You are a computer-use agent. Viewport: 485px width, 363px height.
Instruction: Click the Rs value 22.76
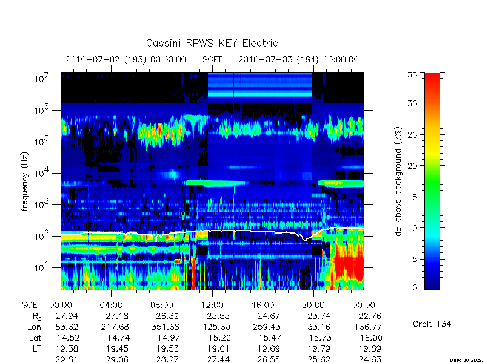tap(370, 316)
